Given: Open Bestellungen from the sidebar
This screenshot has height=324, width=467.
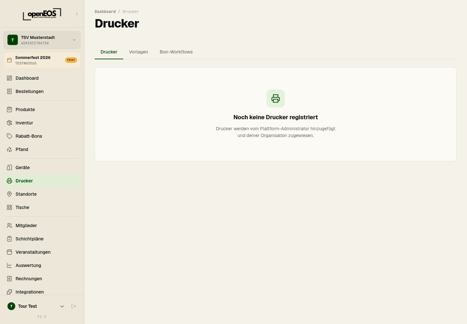Looking at the screenshot, I should (x=42, y=91).
